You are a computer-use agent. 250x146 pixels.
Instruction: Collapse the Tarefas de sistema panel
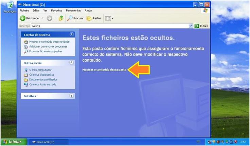(x=71, y=34)
